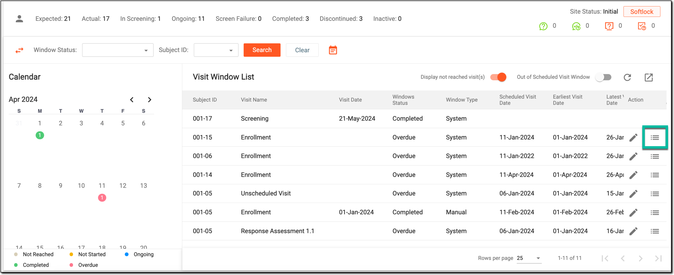Click the Softlock button
The image size is (674, 275).
click(x=642, y=12)
